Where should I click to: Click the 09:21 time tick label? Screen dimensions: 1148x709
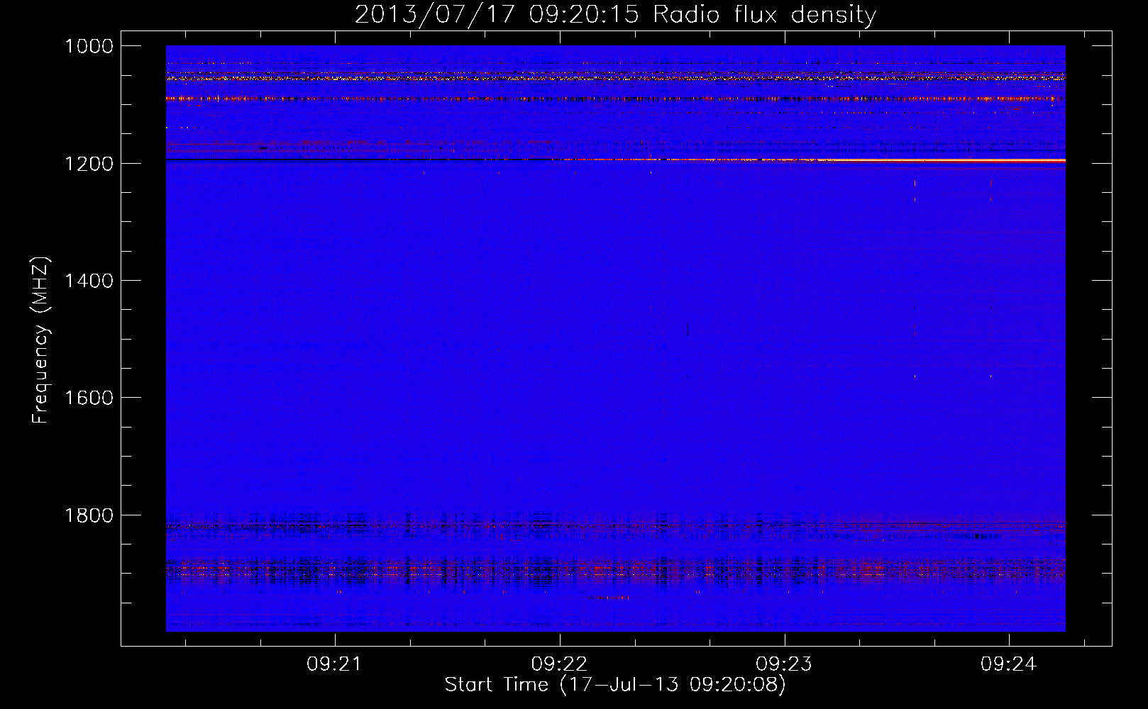(x=334, y=664)
